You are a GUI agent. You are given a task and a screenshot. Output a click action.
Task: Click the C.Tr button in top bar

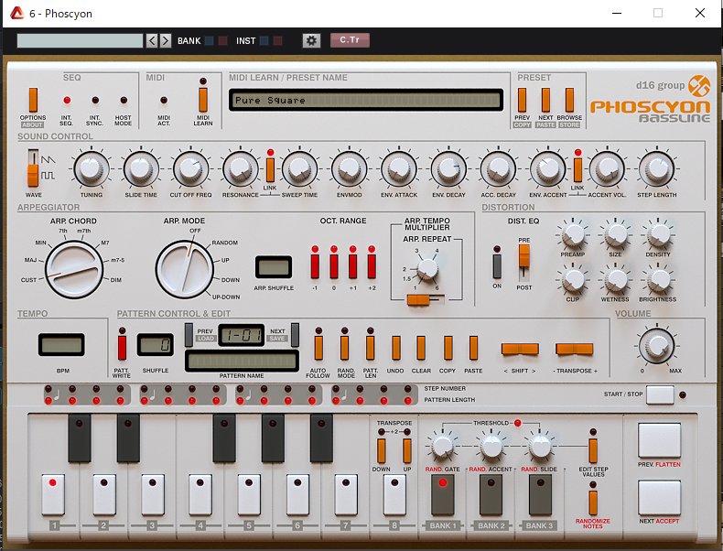[x=350, y=40]
